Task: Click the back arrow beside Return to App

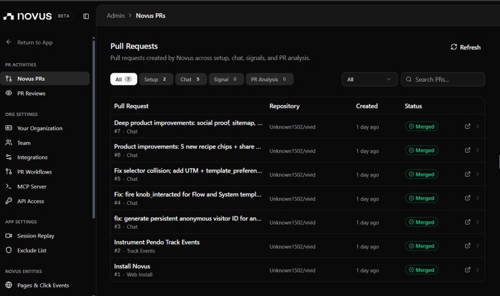Action: coord(9,42)
